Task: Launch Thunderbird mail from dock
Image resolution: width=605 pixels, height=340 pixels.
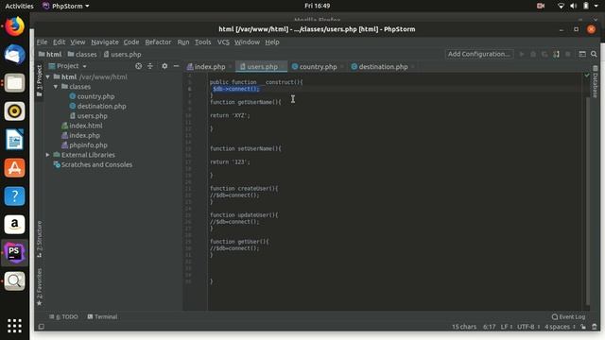Action: 15,55
